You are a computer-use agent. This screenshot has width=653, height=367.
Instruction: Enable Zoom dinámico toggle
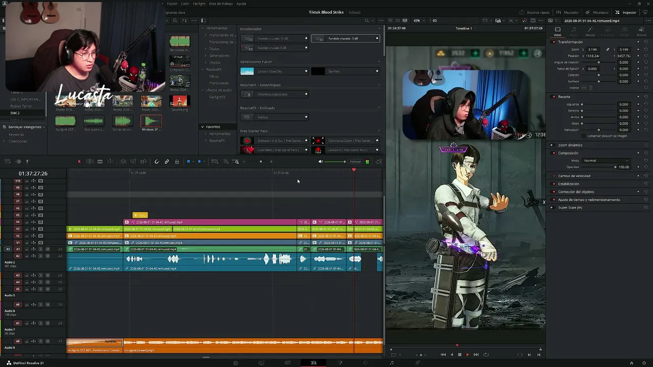pos(551,145)
